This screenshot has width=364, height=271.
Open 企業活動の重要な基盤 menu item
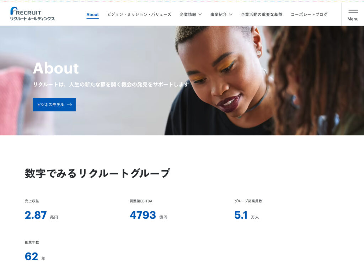coord(262,15)
